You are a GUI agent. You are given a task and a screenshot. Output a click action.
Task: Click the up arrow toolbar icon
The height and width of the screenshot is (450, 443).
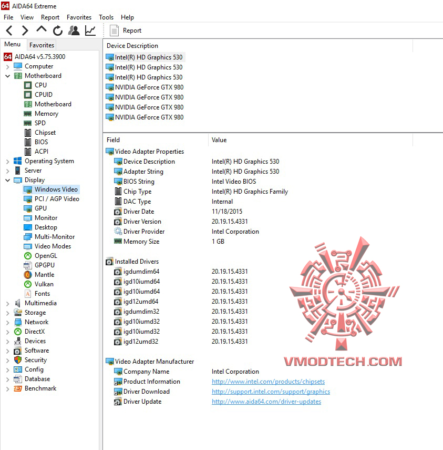point(40,31)
